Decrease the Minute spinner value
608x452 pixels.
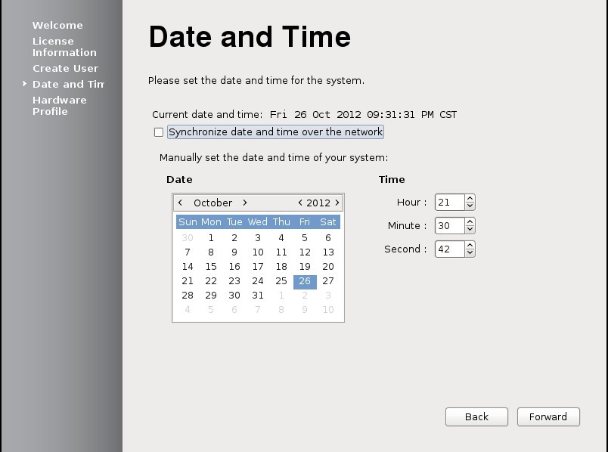[x=470, y=230]
